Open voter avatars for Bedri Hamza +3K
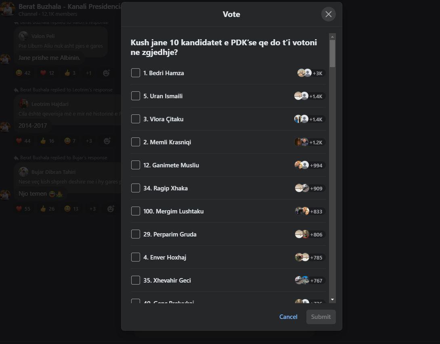The height and width of the screenshot is (344, 440). tap(311, 73)
